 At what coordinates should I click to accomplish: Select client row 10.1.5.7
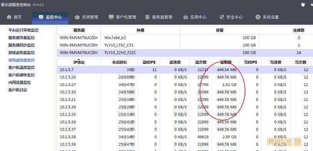click(185, 70)
